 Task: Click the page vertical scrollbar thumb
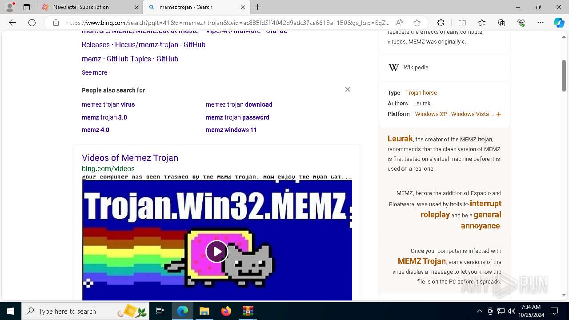click(x=564, y=76)
